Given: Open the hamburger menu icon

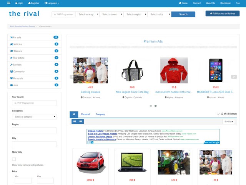Looking at the screenshot, I should tap(9, 3).
